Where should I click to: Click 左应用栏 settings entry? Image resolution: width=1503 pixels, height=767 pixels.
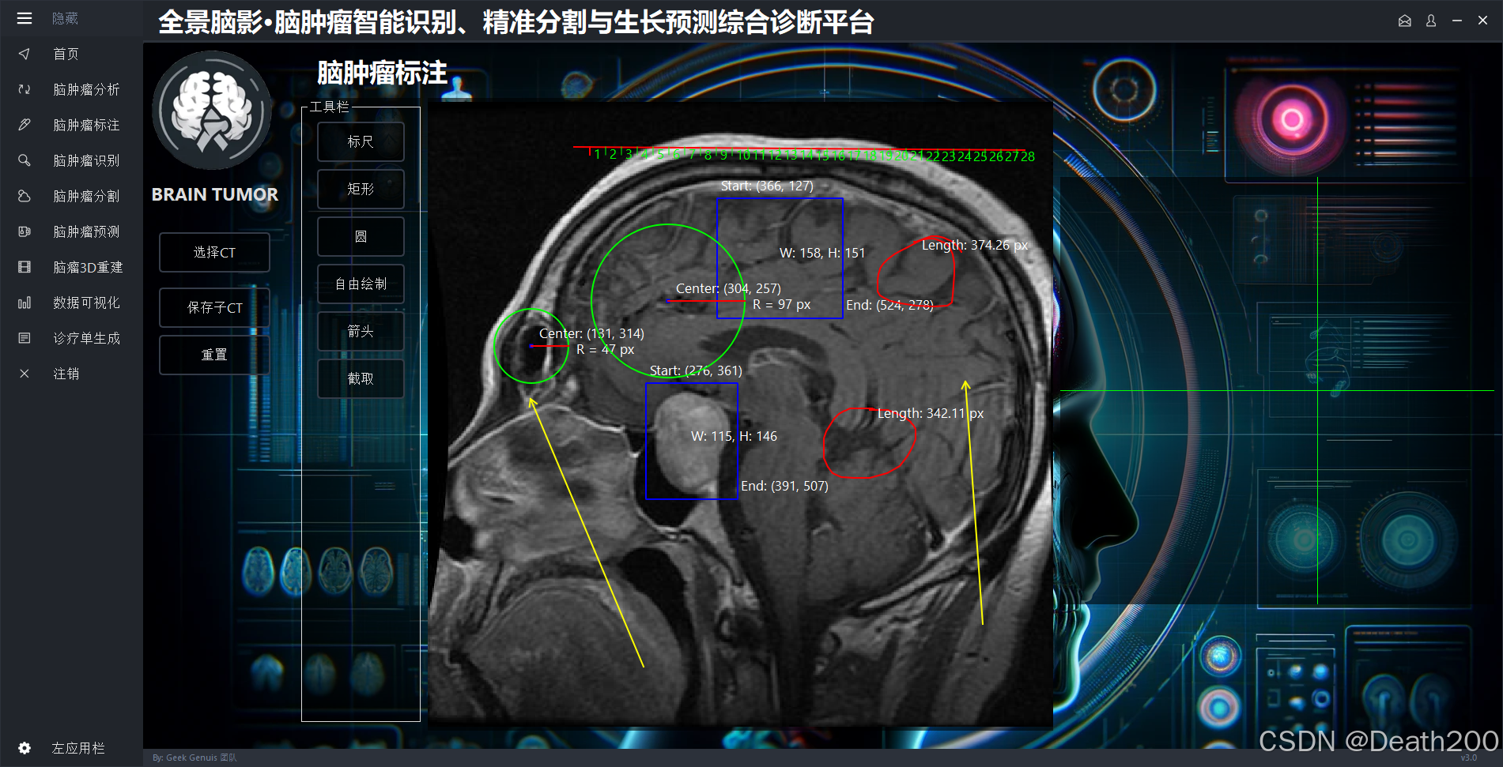pyautogui.click(x=78, y=748)
